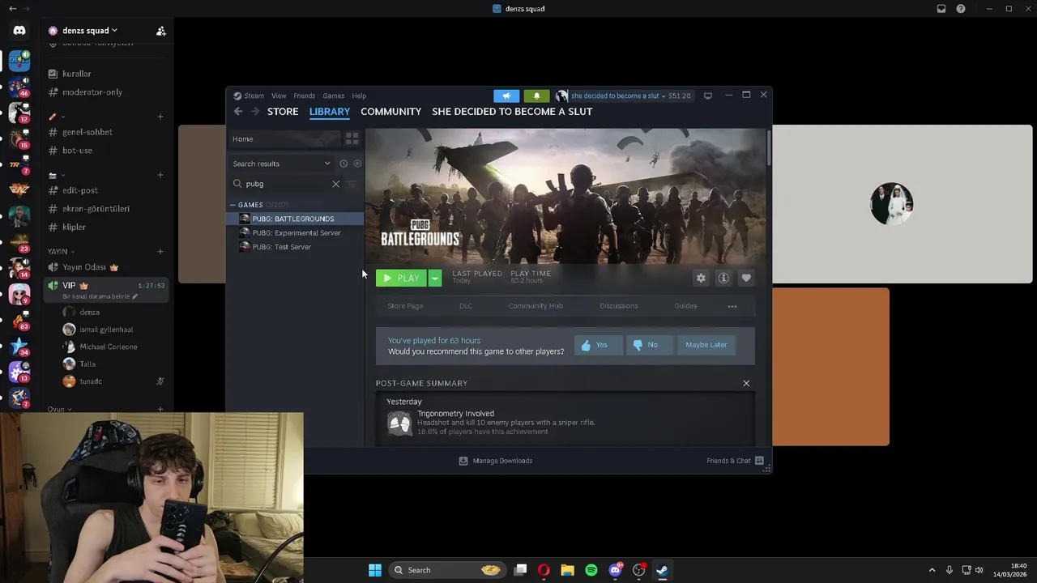Click Discord invite people icon
The width and height of the screenshot is (1037, 583).
click(161, 31)
